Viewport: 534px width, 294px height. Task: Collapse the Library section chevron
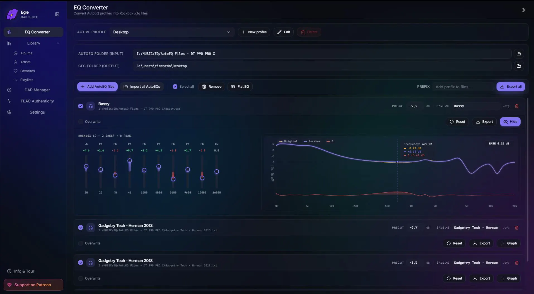[x=58, y=43]
